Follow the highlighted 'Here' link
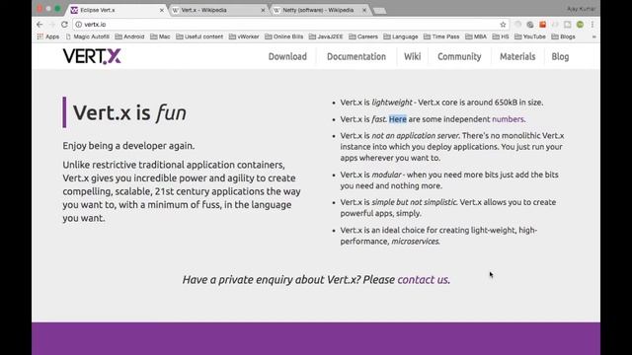632x355 pixels. (x=398, y=119)
